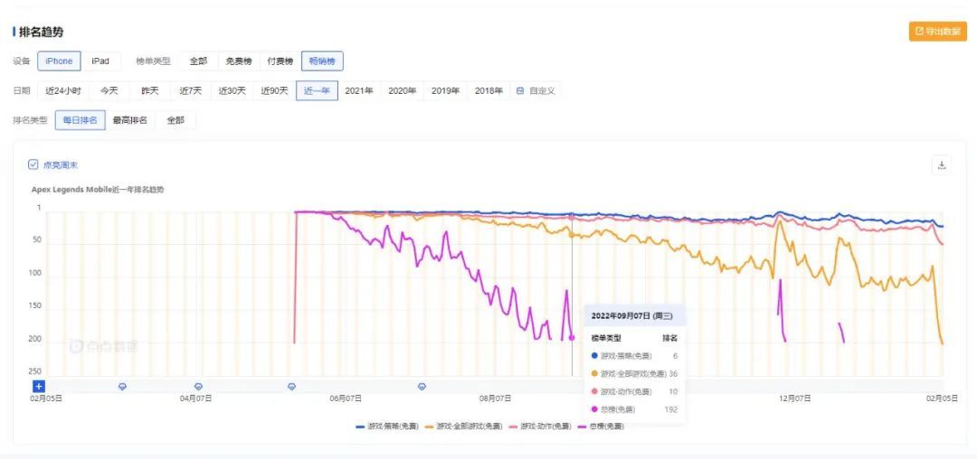
Task: Hide the 游戏-策略(免费) legend series
Action: point(387,426)
